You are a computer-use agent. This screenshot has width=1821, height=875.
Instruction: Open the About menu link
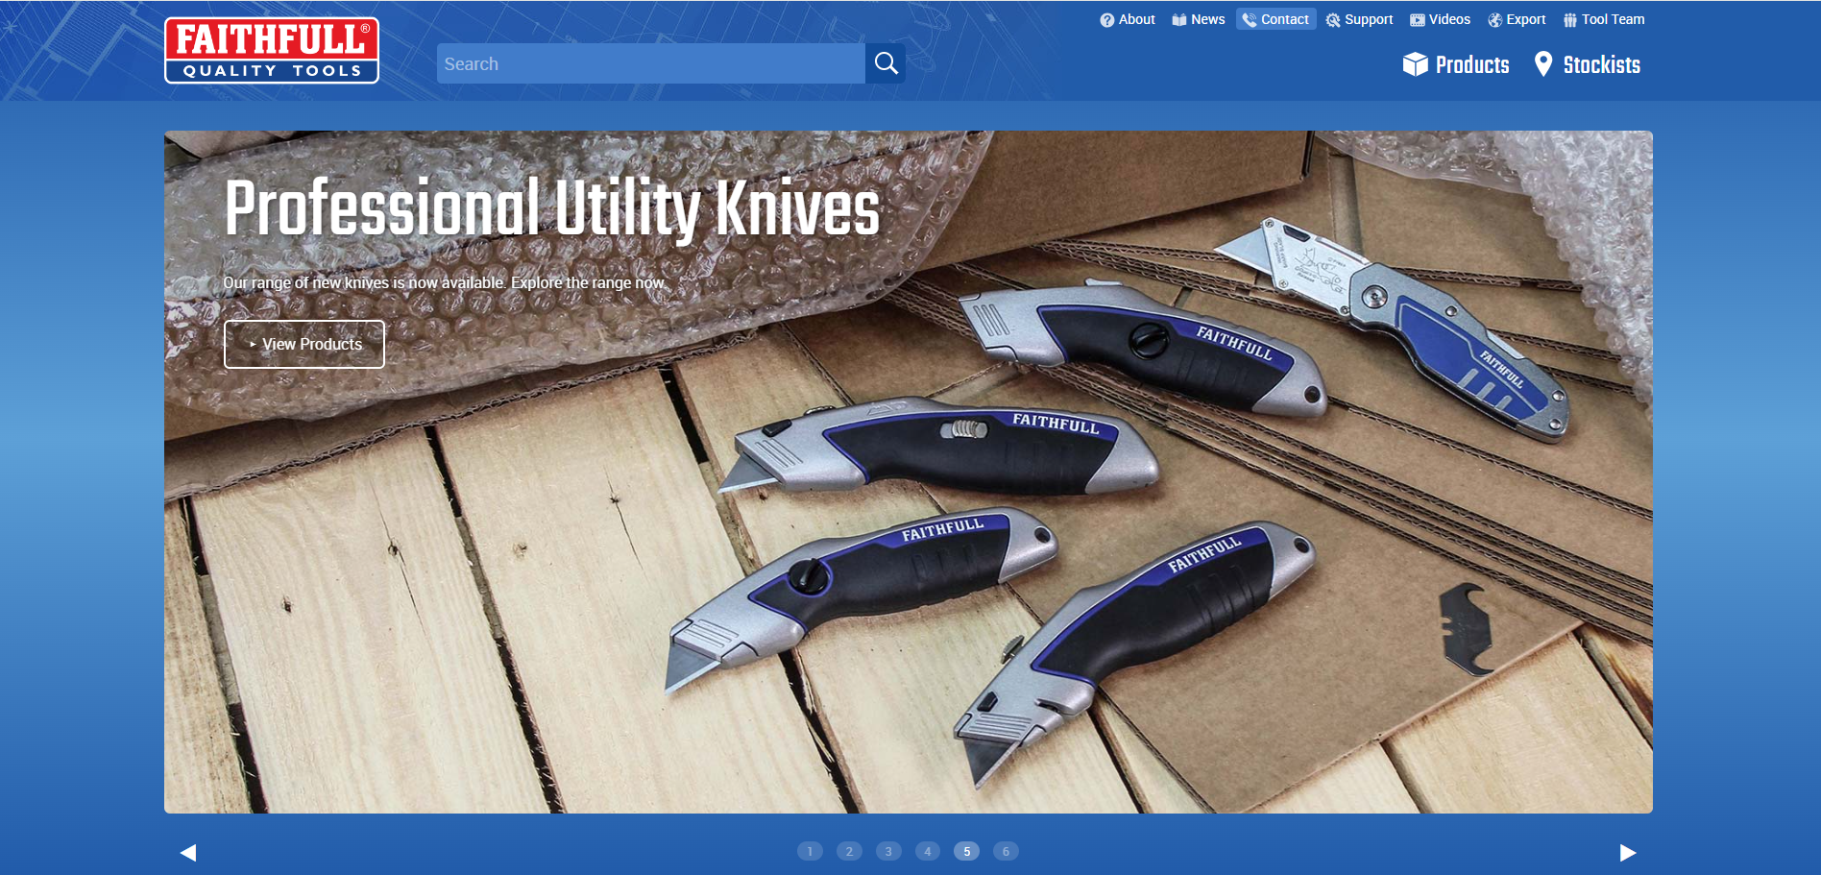1128,19
